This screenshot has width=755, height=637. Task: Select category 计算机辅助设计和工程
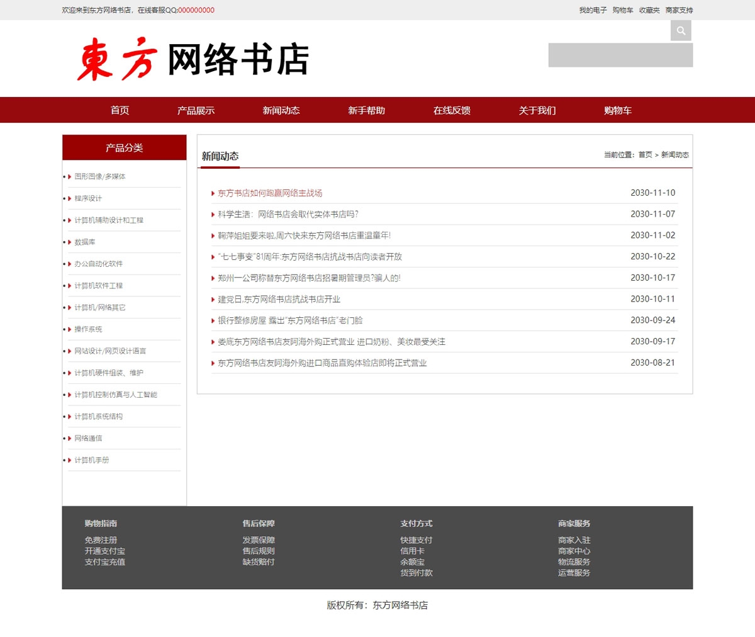pyautogui.click(x=109, y=220)
